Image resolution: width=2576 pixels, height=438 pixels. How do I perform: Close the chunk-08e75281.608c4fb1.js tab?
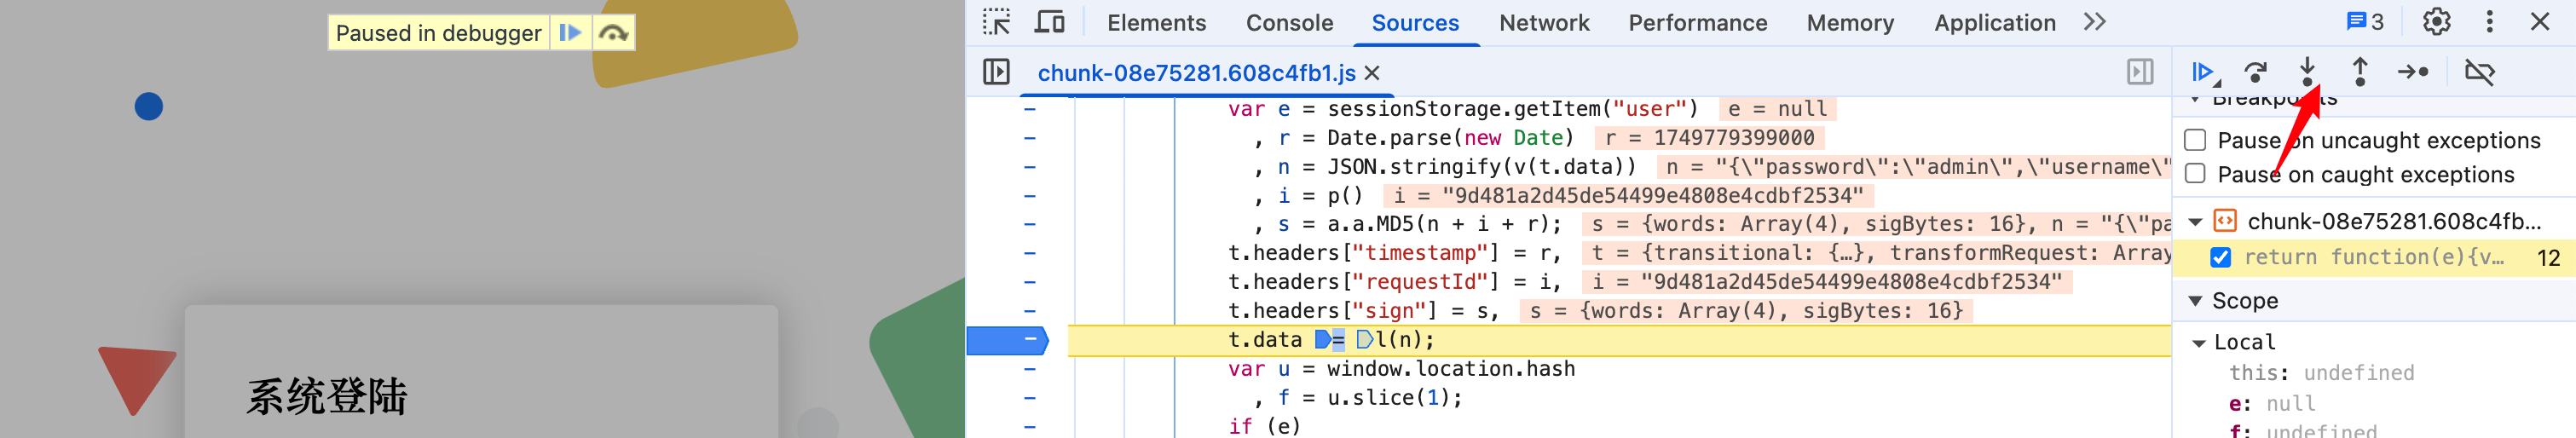tap(1372, 73)
